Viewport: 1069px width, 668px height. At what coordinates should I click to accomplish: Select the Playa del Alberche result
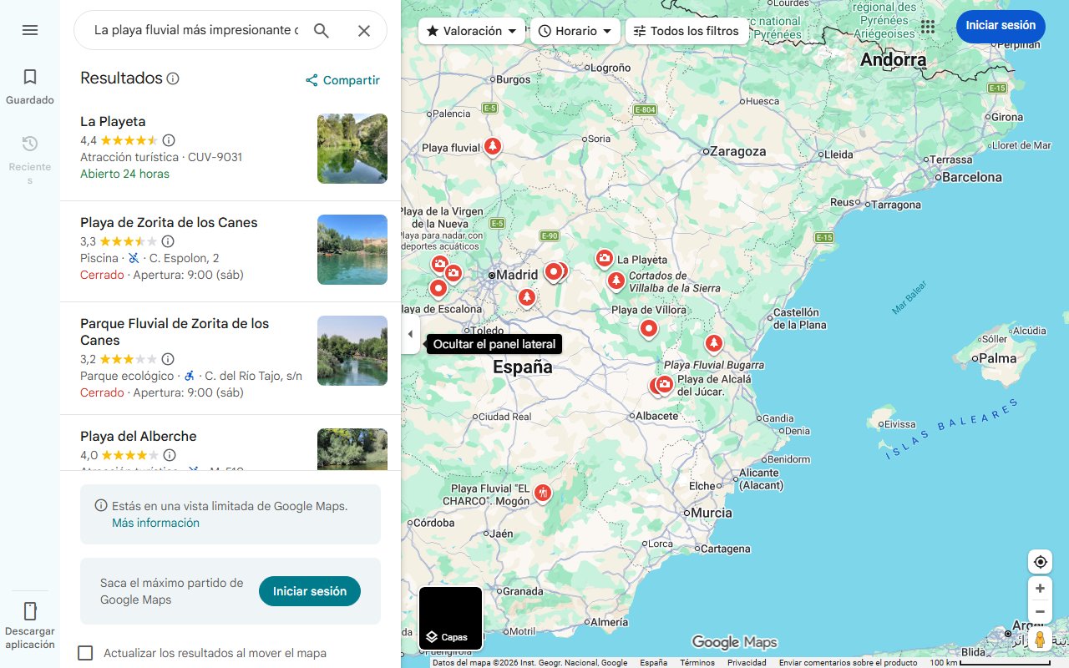(137, 436)
